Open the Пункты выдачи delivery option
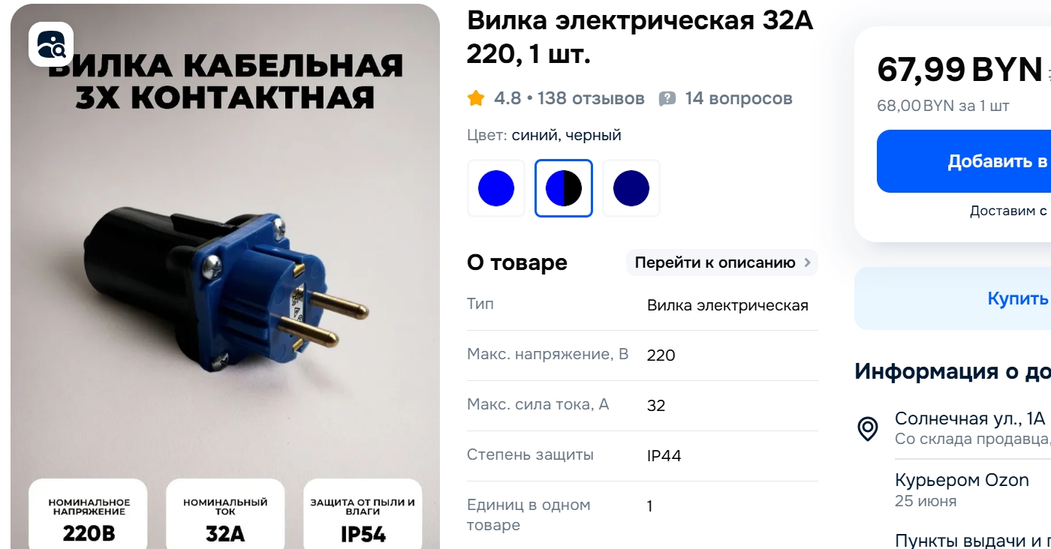Image resolution: width=1051 pixels, height=549 pixels. (973, 540)
